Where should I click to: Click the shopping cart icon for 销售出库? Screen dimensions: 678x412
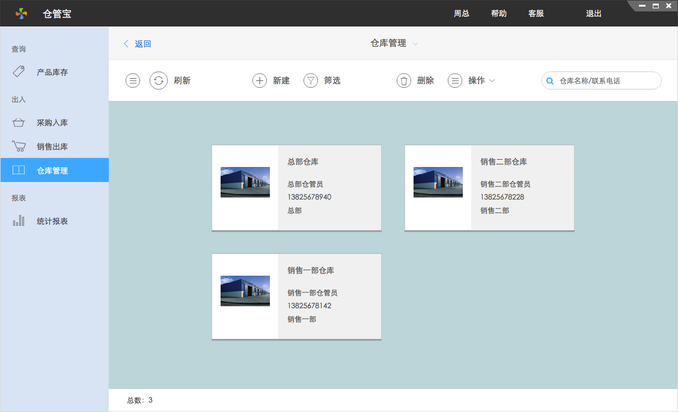click(19, 147)
